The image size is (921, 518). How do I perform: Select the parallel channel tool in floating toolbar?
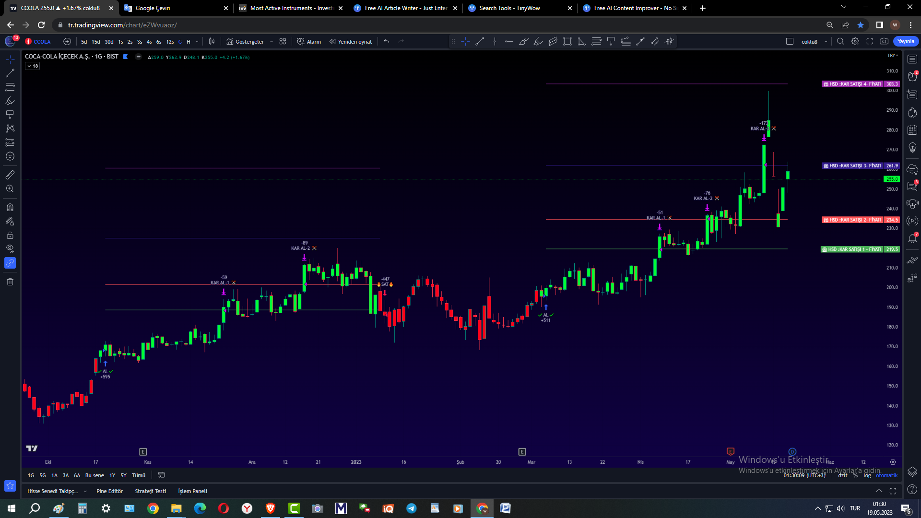coord(553,42)
